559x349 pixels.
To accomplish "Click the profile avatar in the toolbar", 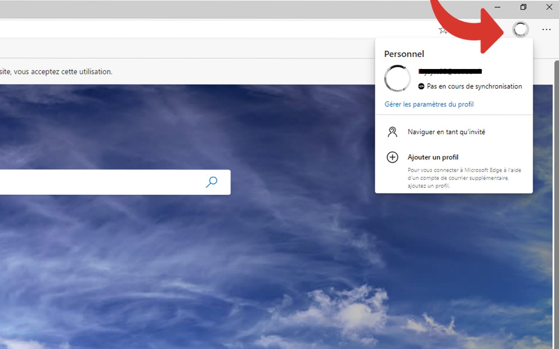I will 520,29.
